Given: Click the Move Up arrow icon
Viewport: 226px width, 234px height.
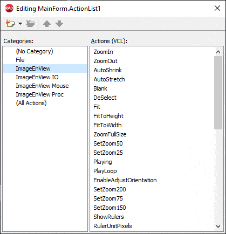Looking at the screenshot, I should [47, 24].
